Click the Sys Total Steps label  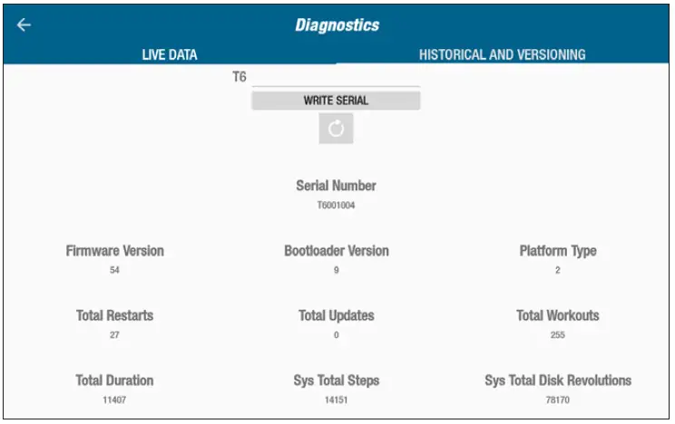click(336, 381)
